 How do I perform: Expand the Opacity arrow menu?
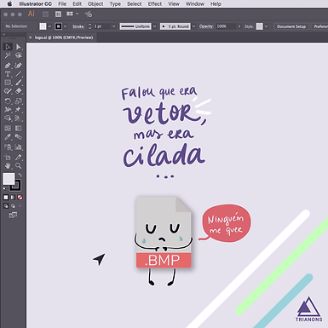239,26
